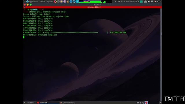Click the red screen recorder tray icon
This screenshot has width=185, height=104.
pos(155,1)
